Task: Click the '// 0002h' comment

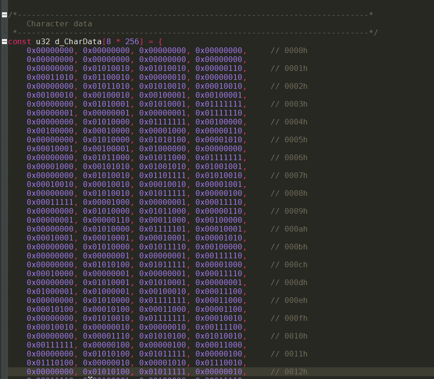Action: [289, 86]
